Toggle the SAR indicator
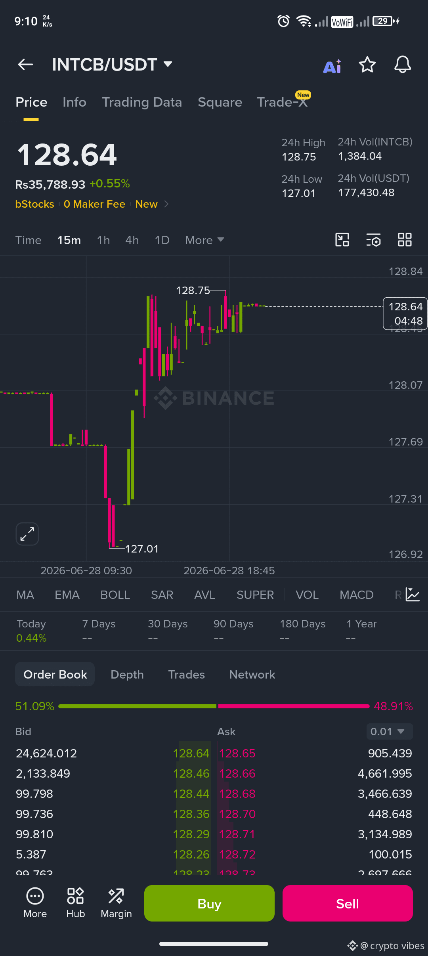This screenshot has height=956, width=428. [x=162, y=595]
